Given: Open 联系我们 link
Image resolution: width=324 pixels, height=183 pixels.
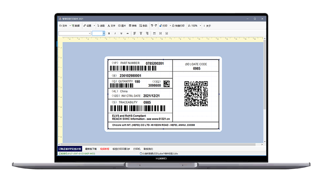Looking at the screenshot, I should click(148, 149).
